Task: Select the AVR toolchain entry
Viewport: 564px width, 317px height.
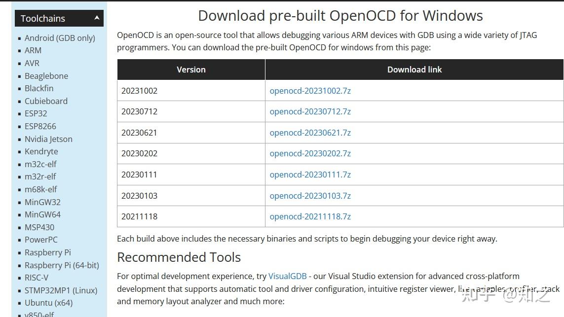Action: point(32,63)
